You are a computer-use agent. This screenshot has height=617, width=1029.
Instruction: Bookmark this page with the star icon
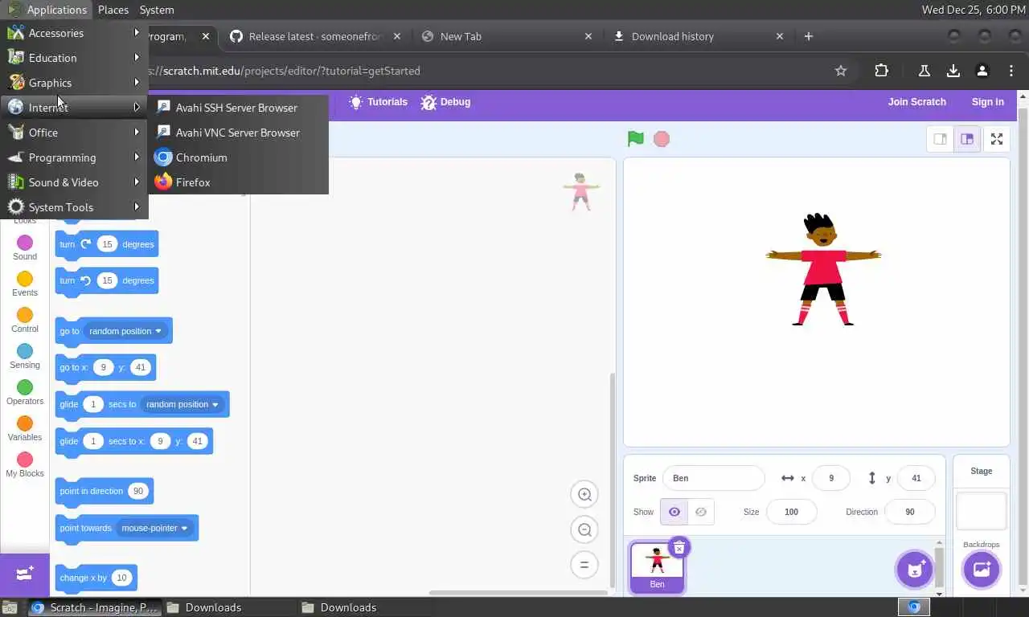[841, 71]
